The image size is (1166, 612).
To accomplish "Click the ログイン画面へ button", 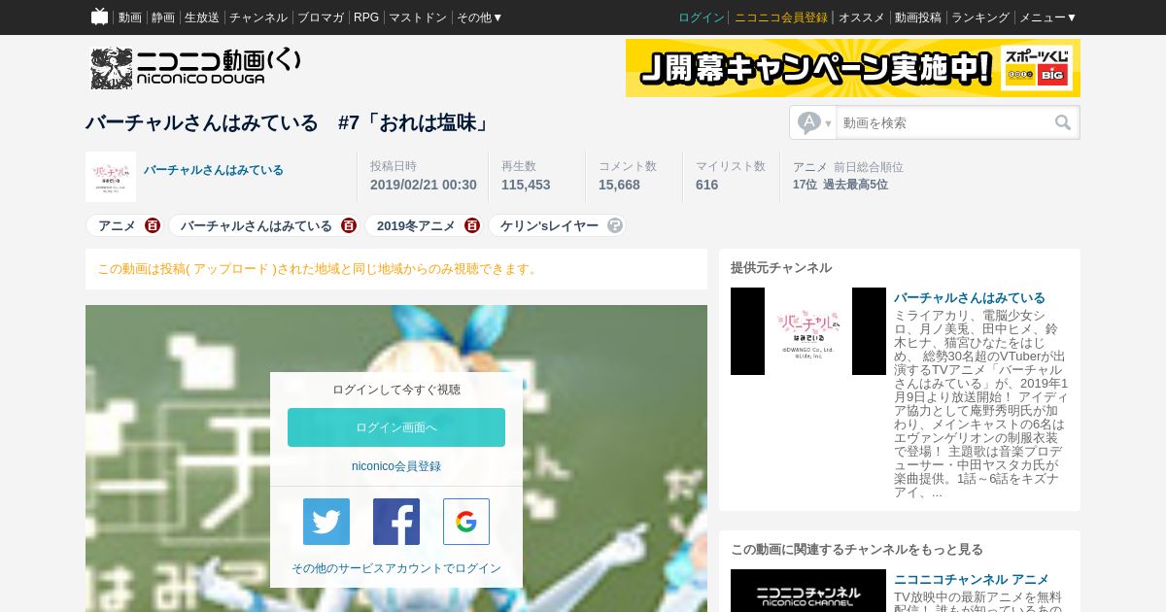I will pyautogui.click(x=396, y=427).
